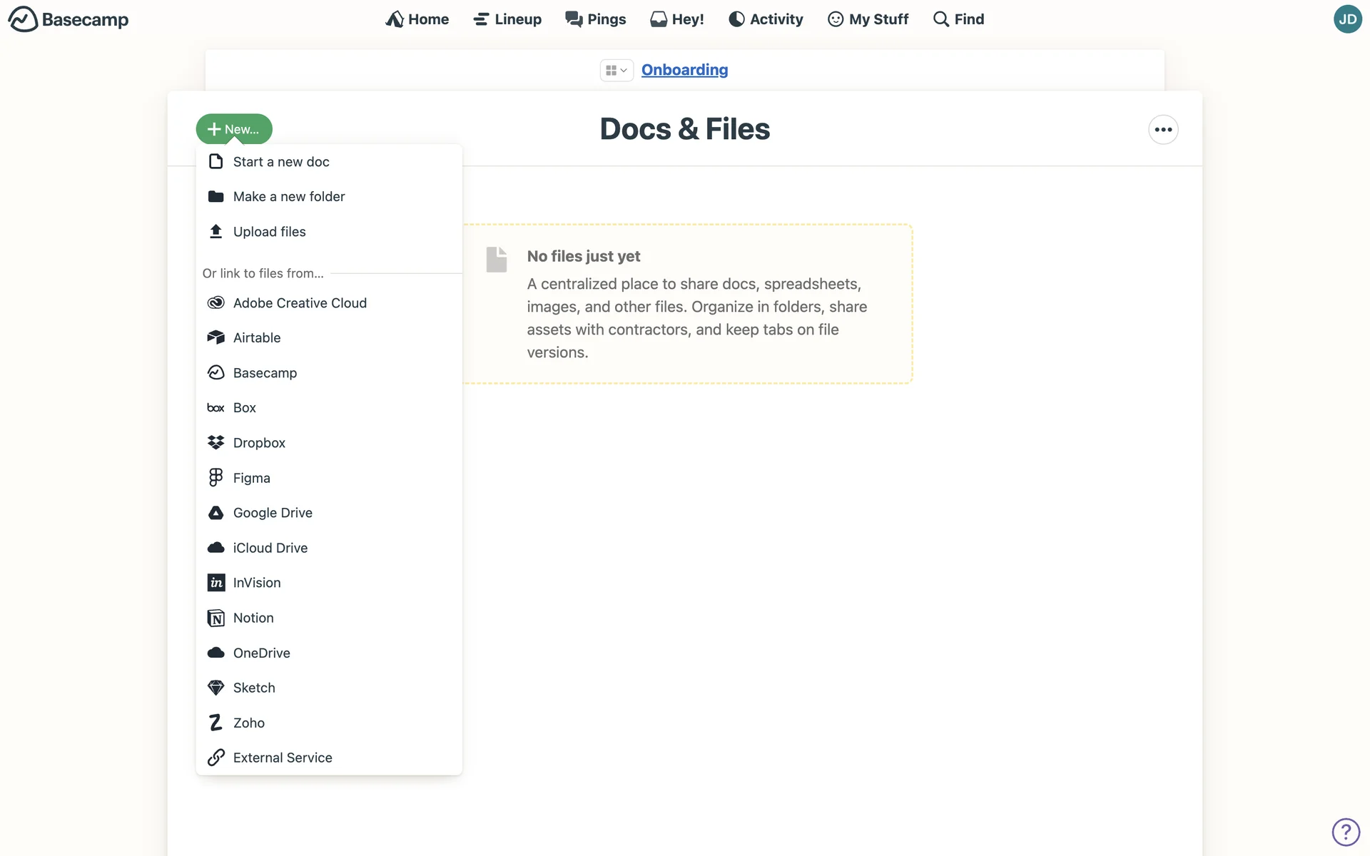
Task: Select External Service link option
Action: coord(283,758)
